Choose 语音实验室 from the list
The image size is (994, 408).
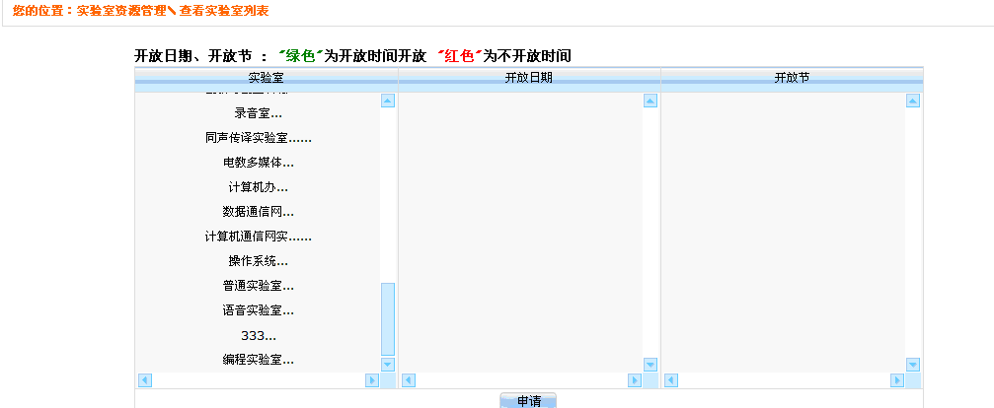tap(258, 310)
